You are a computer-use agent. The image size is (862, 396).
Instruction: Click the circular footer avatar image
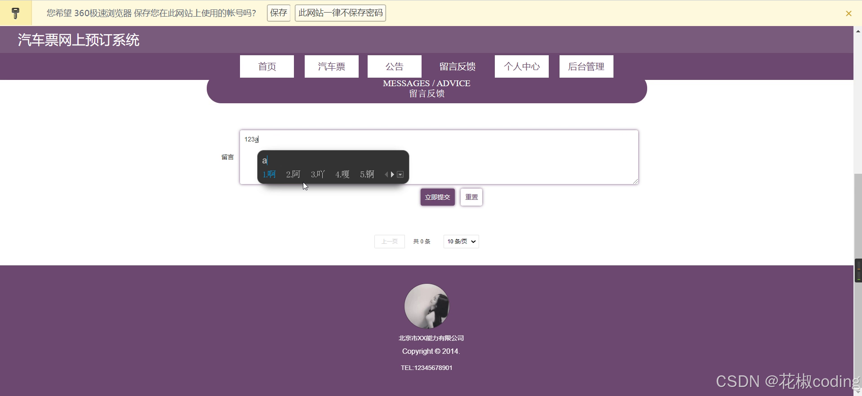pos(427,306)
